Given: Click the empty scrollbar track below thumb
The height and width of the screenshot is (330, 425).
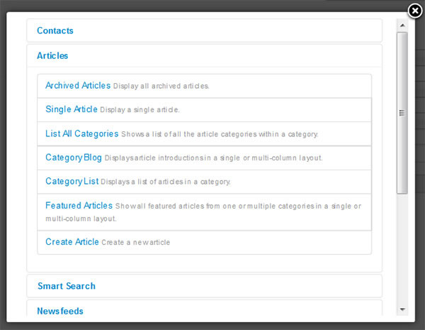Looking at the screenshot, I should click(402, 248).
